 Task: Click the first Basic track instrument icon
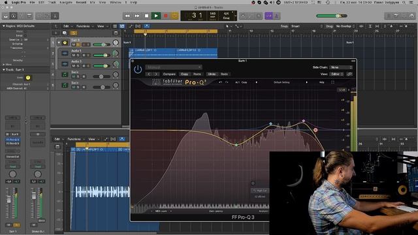65,74
